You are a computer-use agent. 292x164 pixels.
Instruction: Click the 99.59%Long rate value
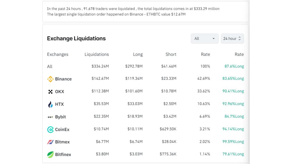tap(233, 142)
